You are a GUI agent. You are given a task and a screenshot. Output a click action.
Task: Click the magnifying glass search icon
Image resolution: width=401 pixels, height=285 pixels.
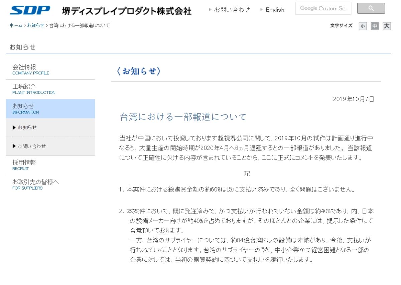pyautogui.click(x=371, y=8)
